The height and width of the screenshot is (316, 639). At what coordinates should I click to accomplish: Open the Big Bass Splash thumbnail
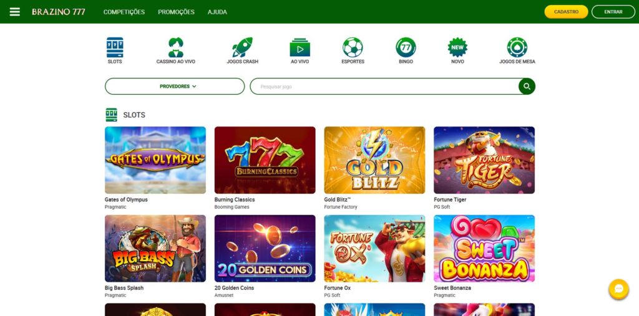(155, 249)
